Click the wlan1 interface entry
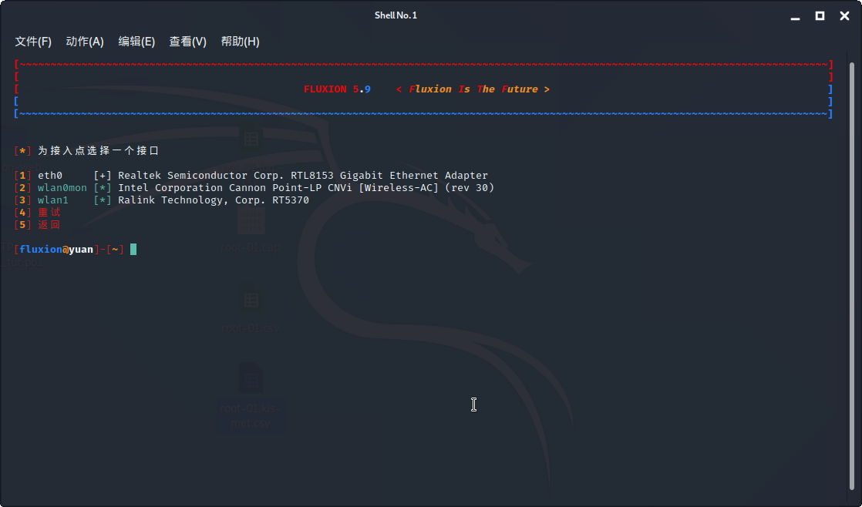The image size is (862, 507). click(x=52, y=200)
